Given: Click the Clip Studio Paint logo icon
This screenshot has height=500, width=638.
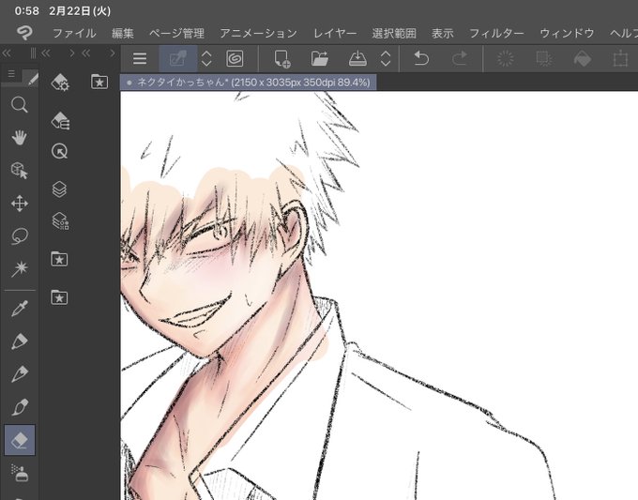Looking at the screenshot, I should (x=24, y=33).
